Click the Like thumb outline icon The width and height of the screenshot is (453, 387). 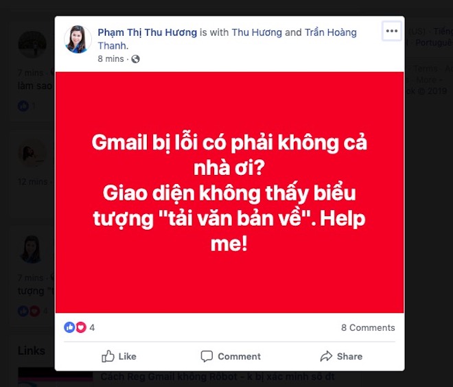click(108, 356)
